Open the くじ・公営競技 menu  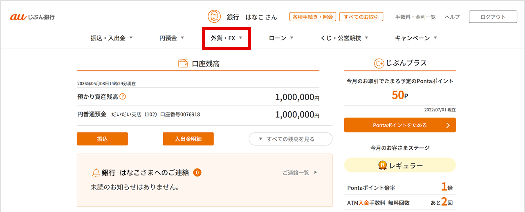pos(344,38)
